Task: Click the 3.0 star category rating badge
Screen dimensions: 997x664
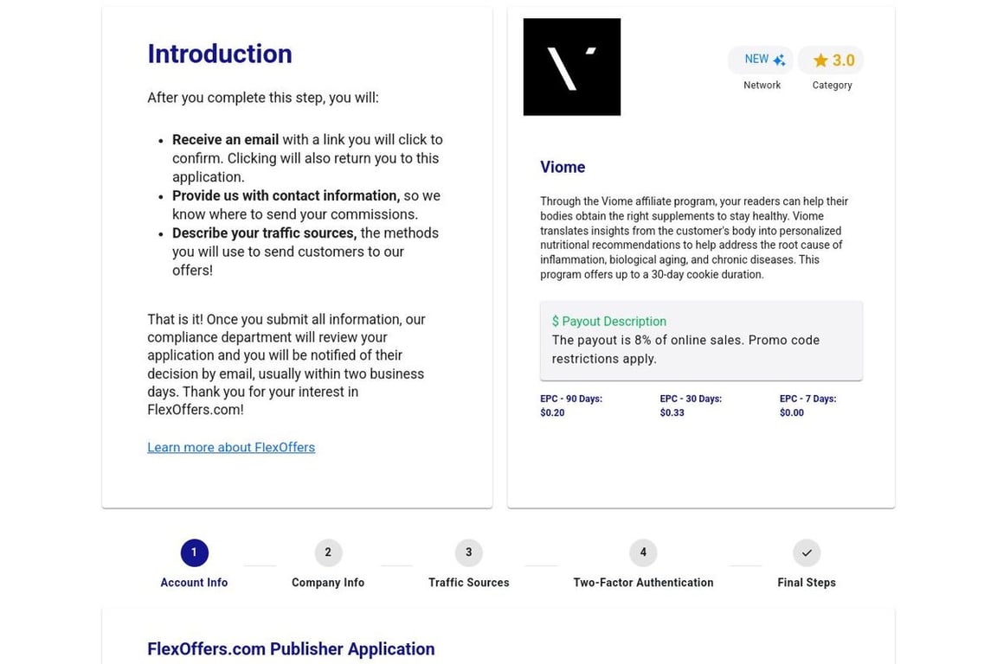Action: (831, 60)
